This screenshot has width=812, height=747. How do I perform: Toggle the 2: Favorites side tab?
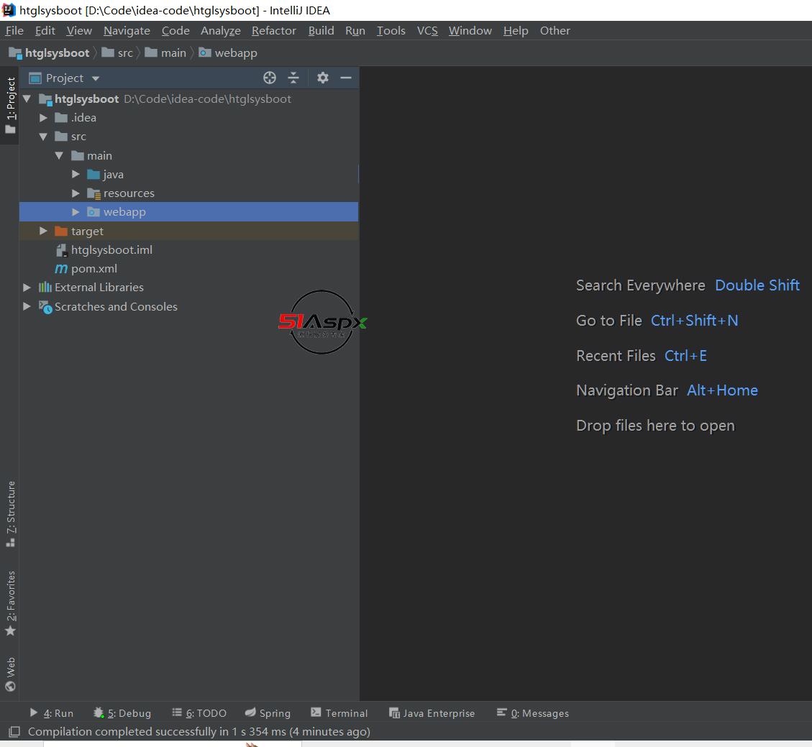(x=10, y=603)
